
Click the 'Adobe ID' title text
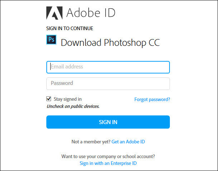pos(91,13)
